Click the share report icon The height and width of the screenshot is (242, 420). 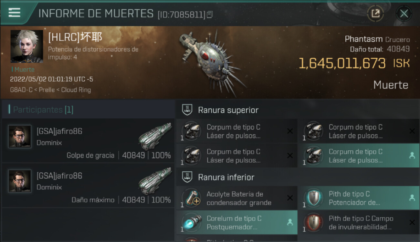click(375, 14)
